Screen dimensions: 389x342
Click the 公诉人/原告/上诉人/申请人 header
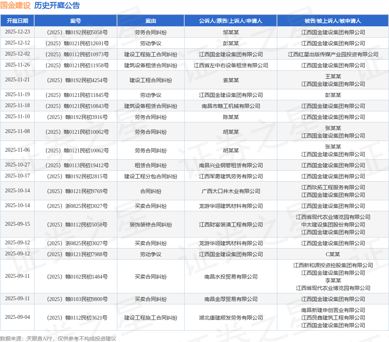pos(231,21)
